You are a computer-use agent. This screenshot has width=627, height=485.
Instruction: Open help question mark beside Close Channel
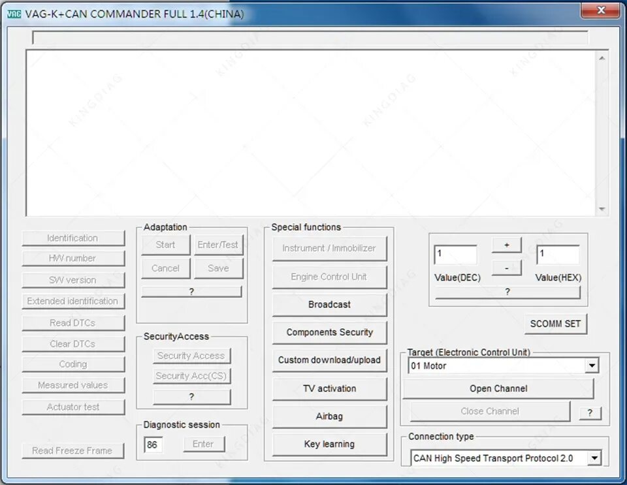(590, 413)
